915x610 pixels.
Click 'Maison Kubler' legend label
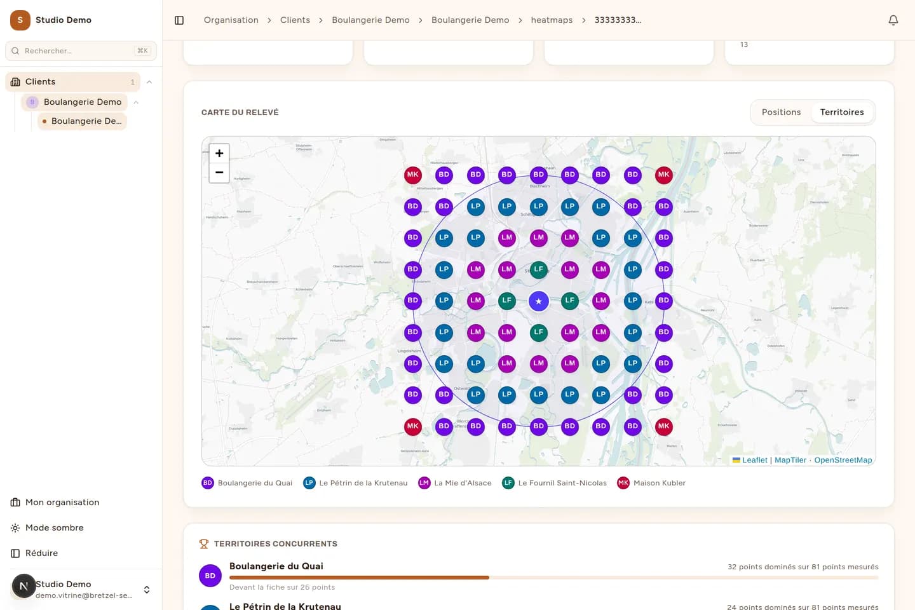click(660, 483)
